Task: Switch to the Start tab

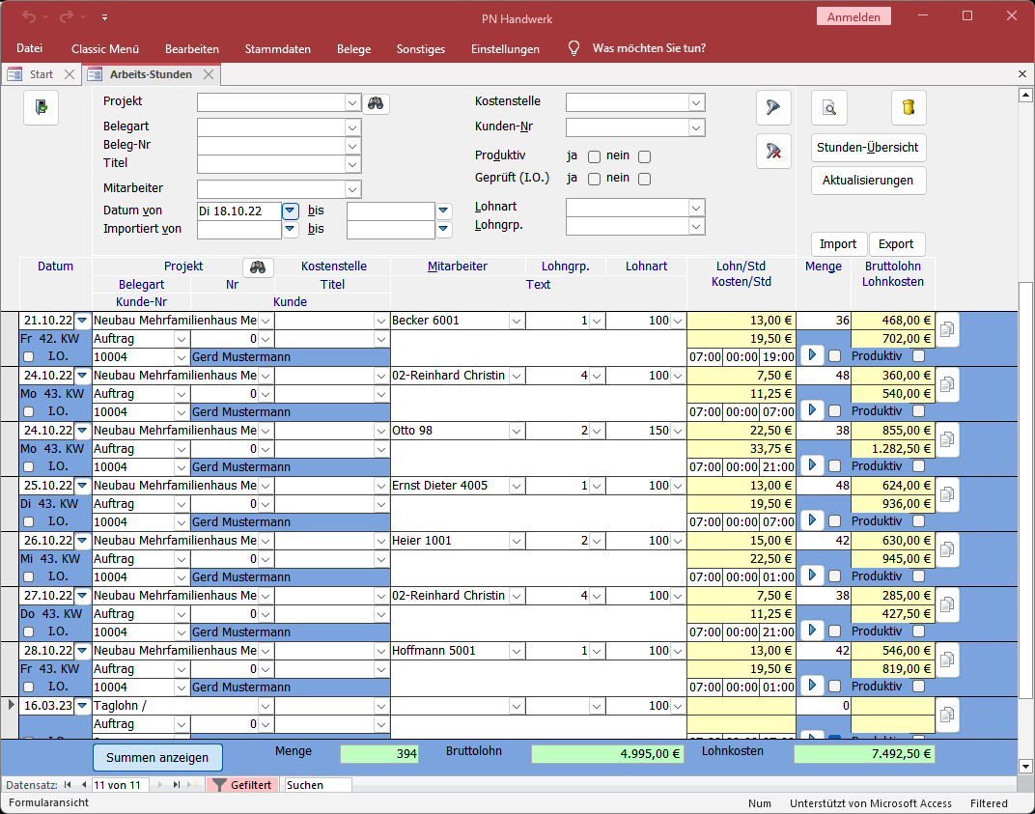Action: (41, 74)
